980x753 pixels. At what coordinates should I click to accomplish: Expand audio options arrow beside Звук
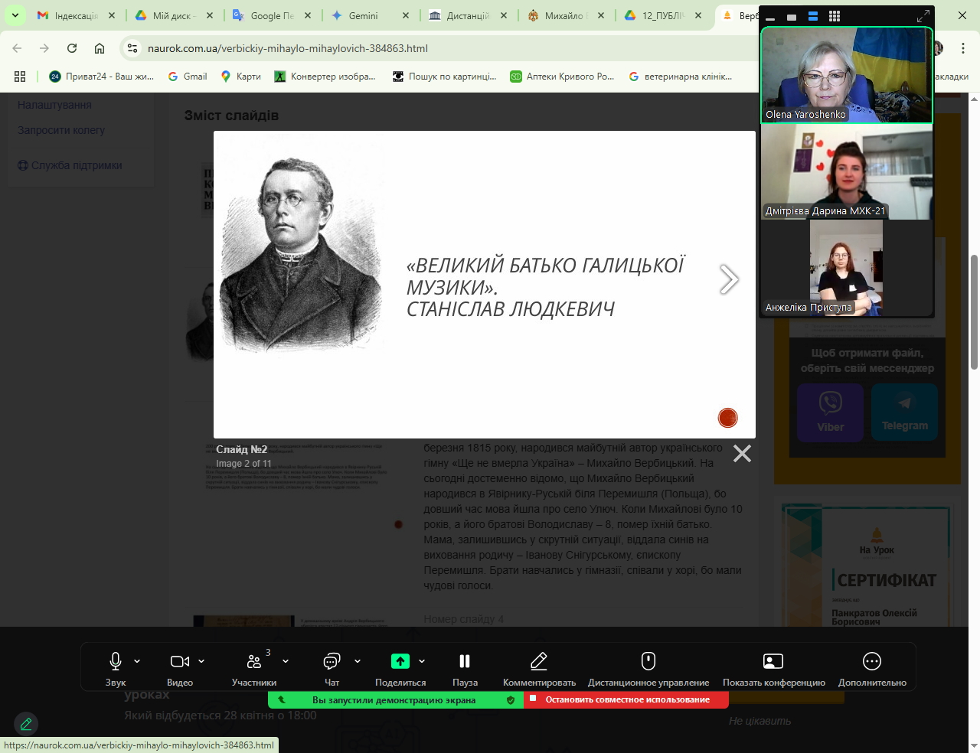pyautogui.click(x=137, y=661)
